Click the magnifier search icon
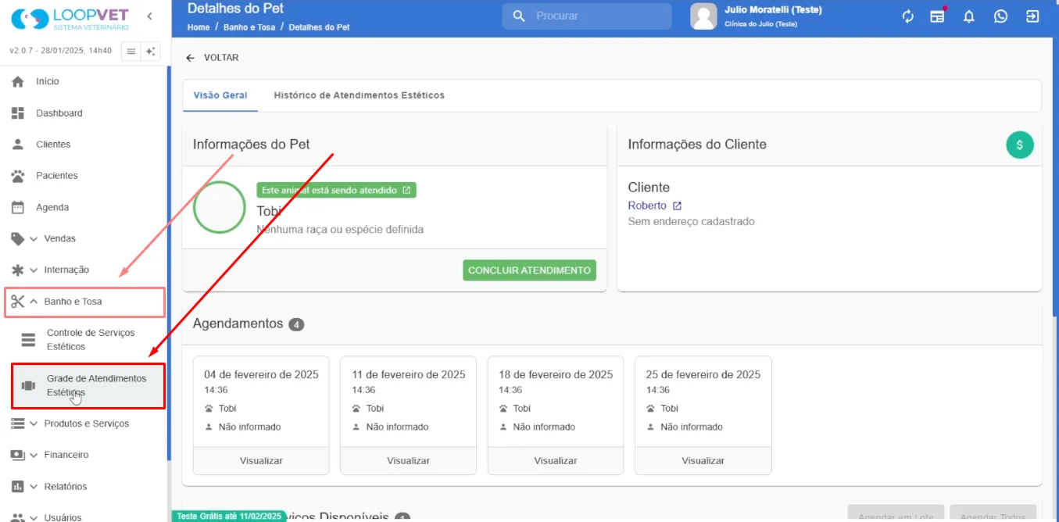 pyautogui.click(x=518, y=16)
